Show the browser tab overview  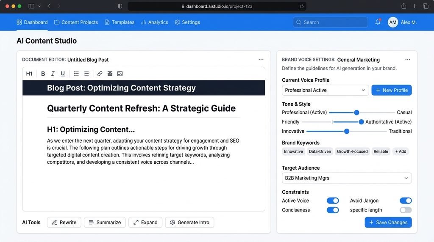pyautogui.click(x=426, y=6)
